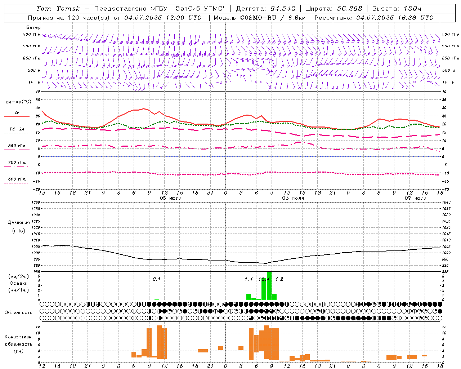Click the longitude value Долгота: 84.543
Image resolution: width=461 pixels, height=369 pixels.
point(266,9)
